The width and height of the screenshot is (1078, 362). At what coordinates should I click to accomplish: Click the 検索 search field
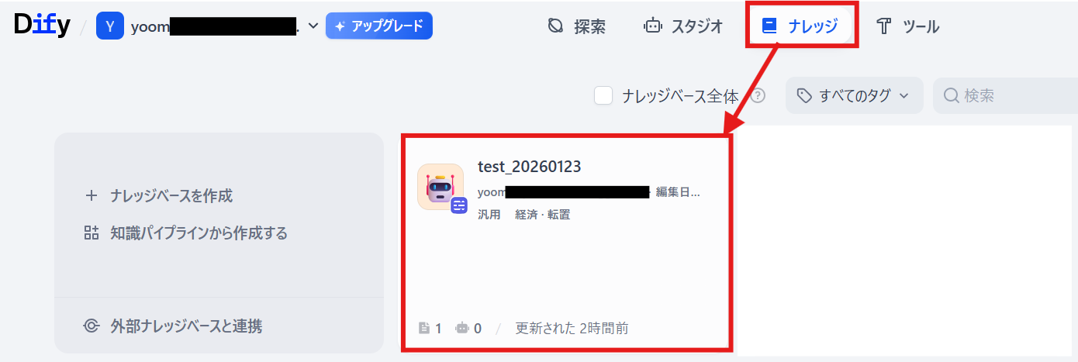pos(1005,95)
